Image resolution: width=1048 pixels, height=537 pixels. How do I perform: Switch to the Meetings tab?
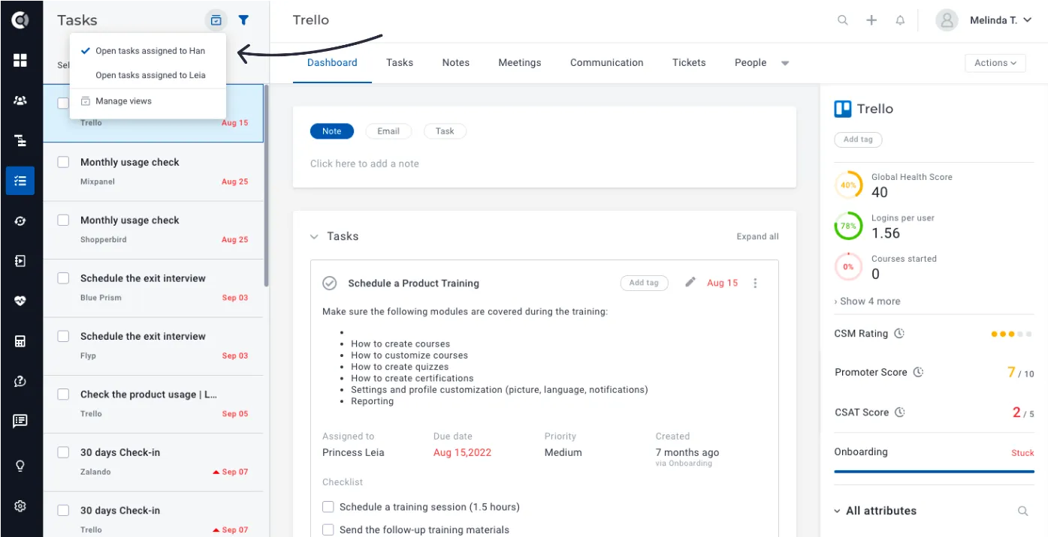(520, 62)
